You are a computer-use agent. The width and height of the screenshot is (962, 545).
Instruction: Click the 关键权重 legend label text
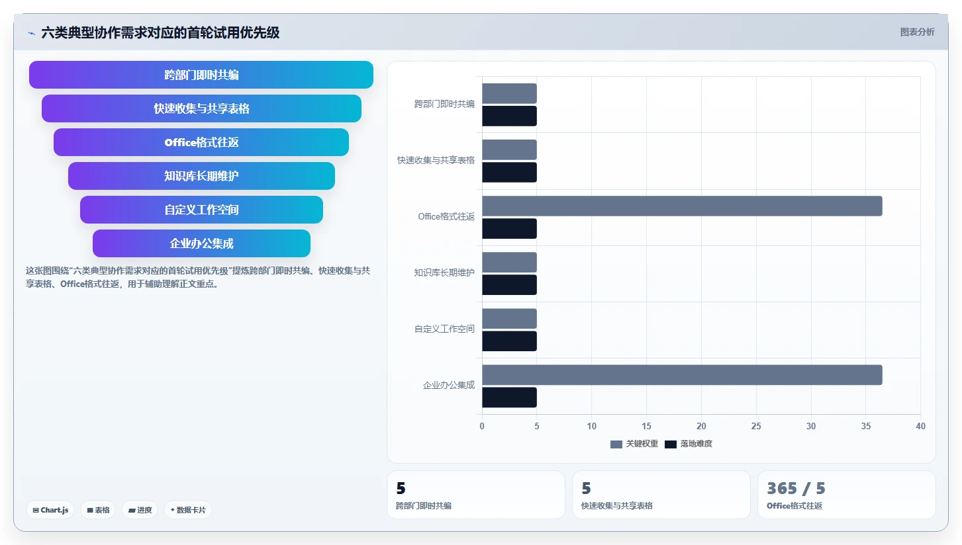(x=642, y=444)
